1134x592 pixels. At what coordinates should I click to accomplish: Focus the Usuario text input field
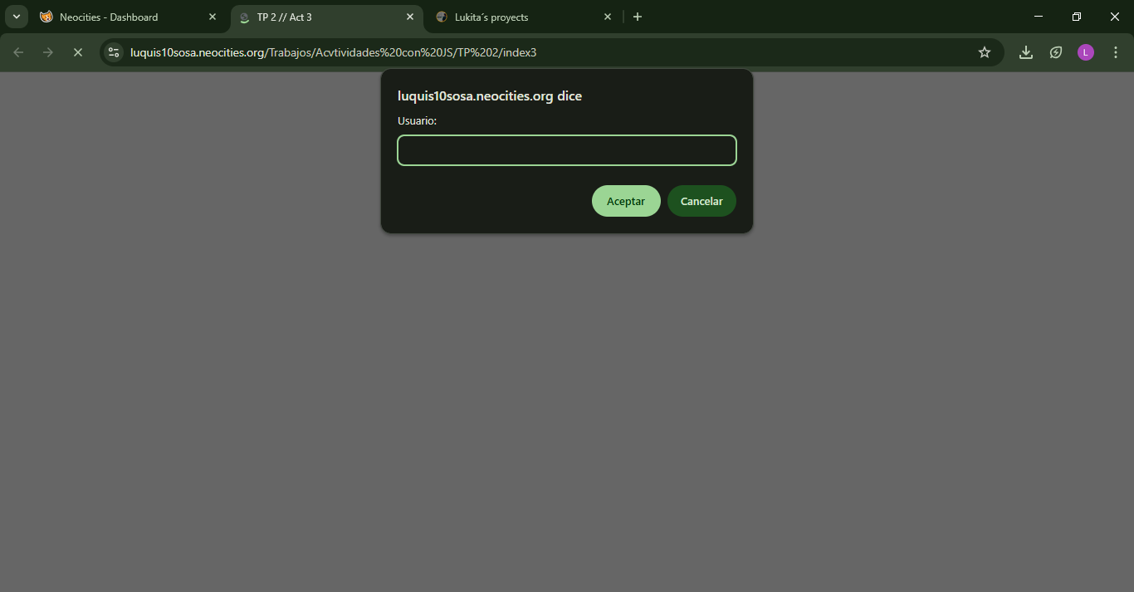point(566,150)
